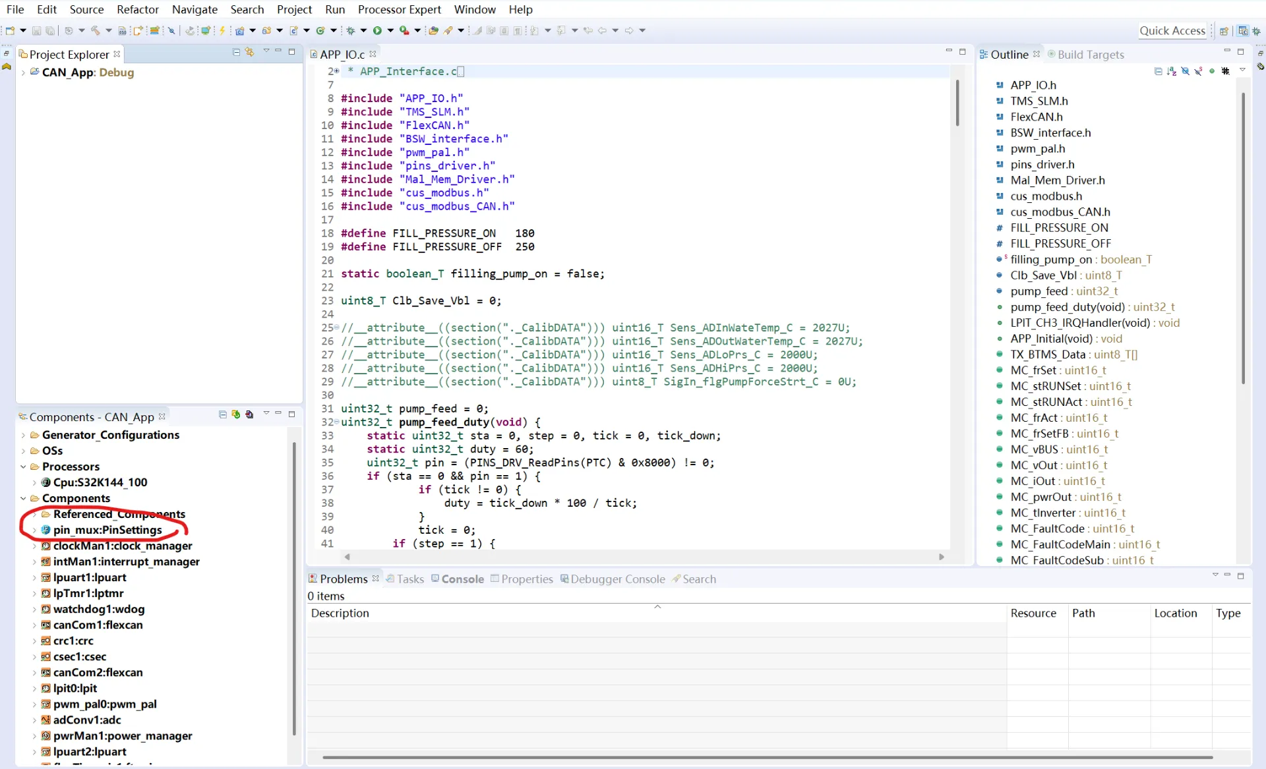The image size is (1266, 769).
Task: Toggle Hide Fields in Outline toolbar
Action: 1185,71
